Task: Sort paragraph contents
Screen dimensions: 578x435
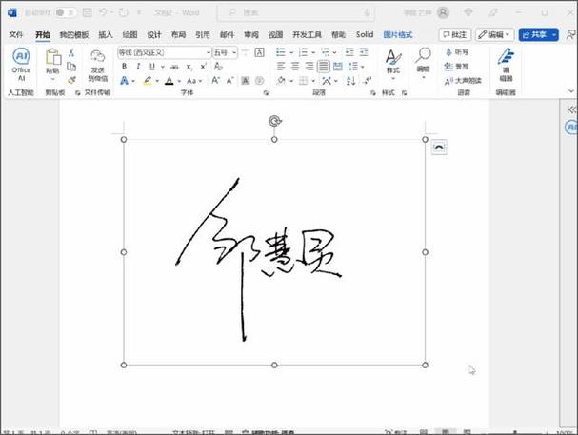Action: pyautogui.click(x=350, y=80)
